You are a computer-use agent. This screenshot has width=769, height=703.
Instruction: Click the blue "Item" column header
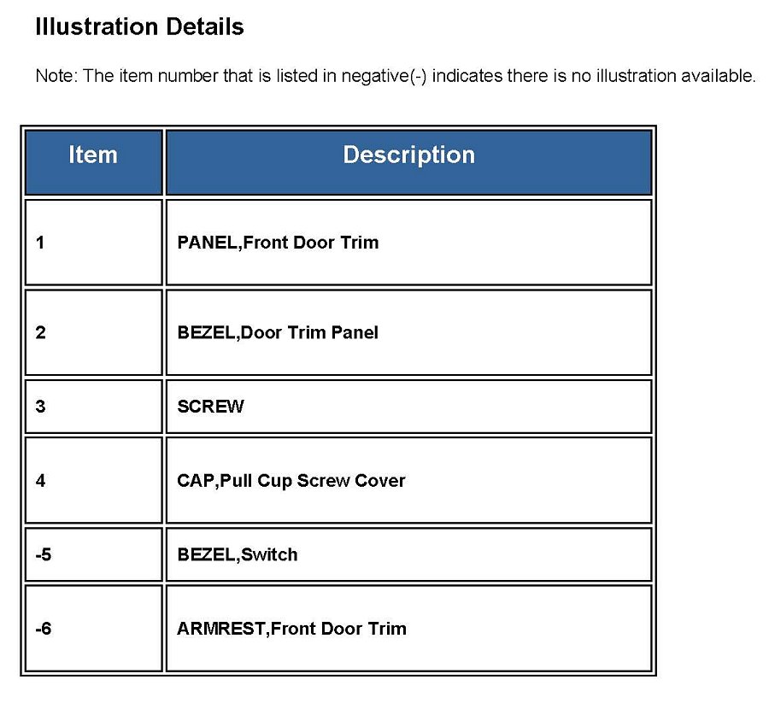point(93,155)
